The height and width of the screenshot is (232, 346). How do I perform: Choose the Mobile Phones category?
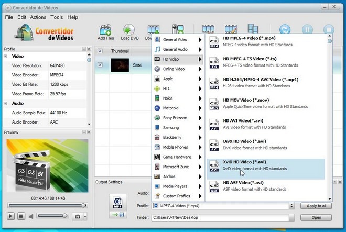pos(178,147)
